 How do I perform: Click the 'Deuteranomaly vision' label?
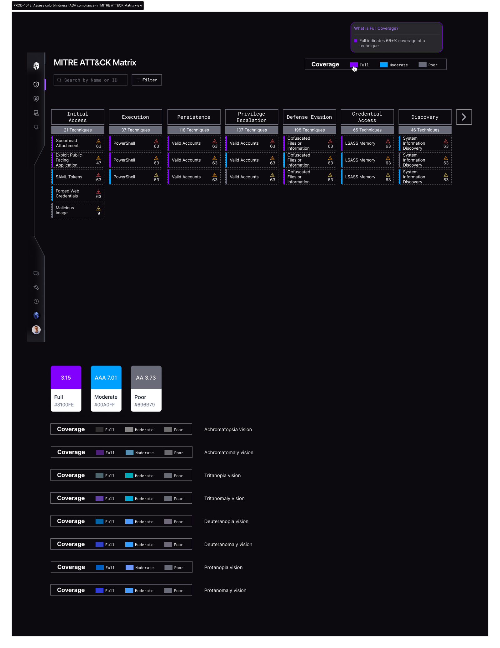pyautogui.click(x=228, y=545)
